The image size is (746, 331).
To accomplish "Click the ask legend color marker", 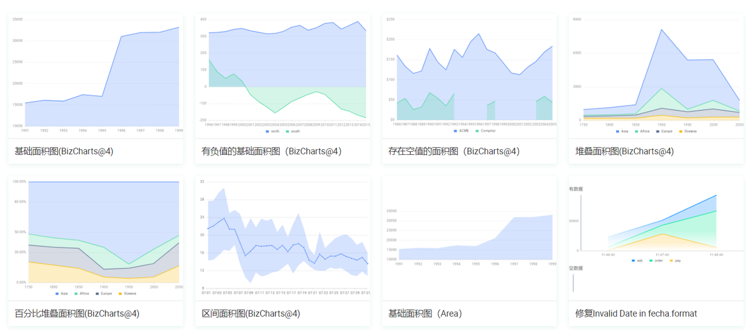I will (633, 261).
